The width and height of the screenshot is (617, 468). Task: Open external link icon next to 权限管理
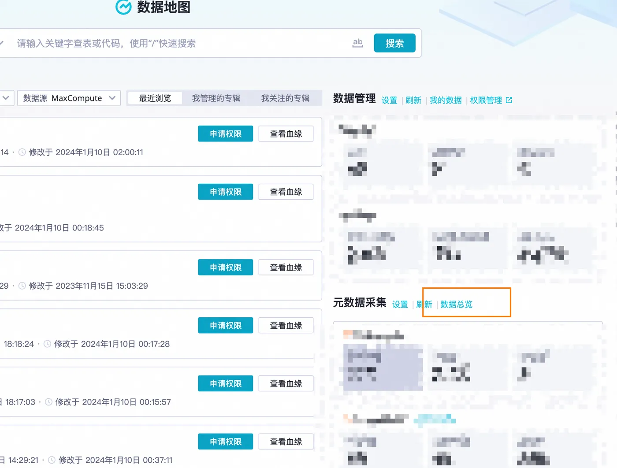509,100
